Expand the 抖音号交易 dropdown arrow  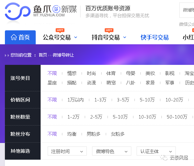pos(125,37)
